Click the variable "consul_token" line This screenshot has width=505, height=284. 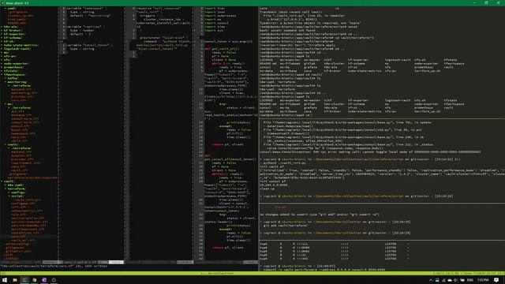tap(89, 45)
